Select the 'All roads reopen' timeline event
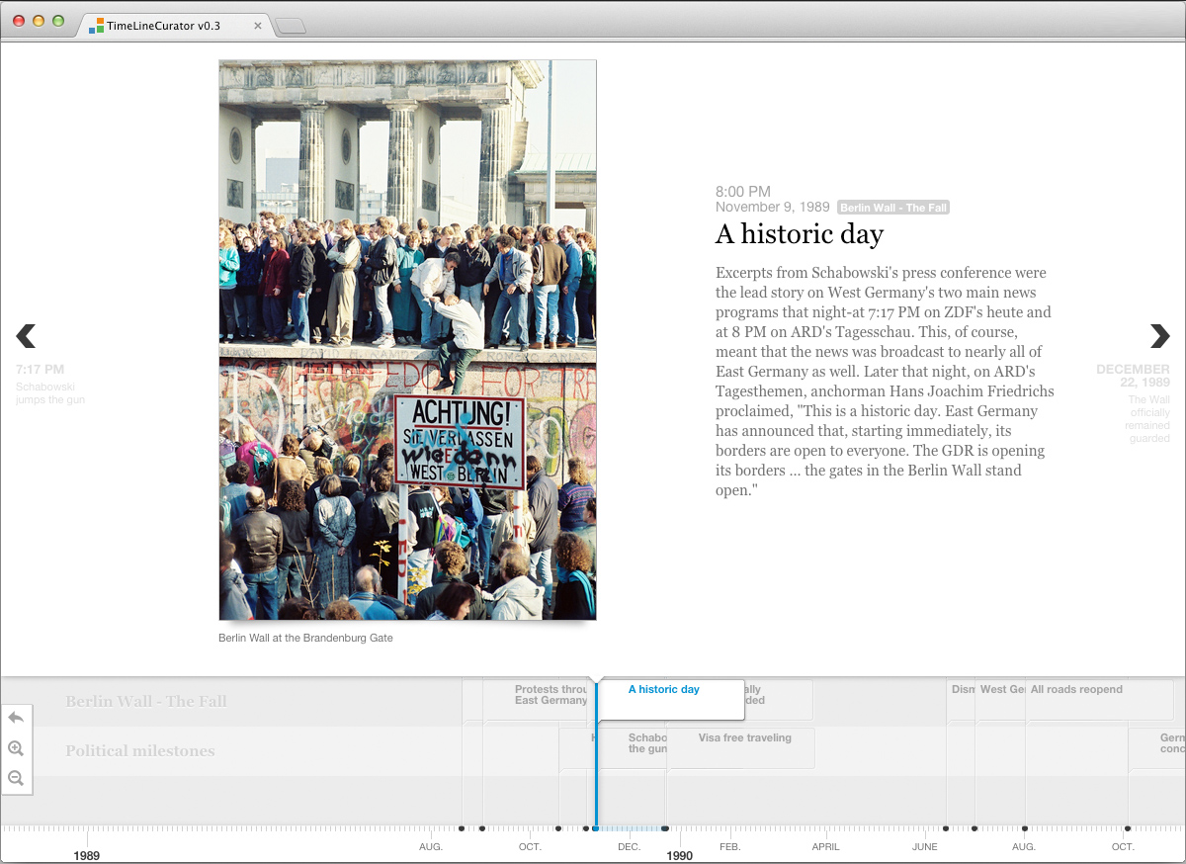 click(x=1076, y=690)
